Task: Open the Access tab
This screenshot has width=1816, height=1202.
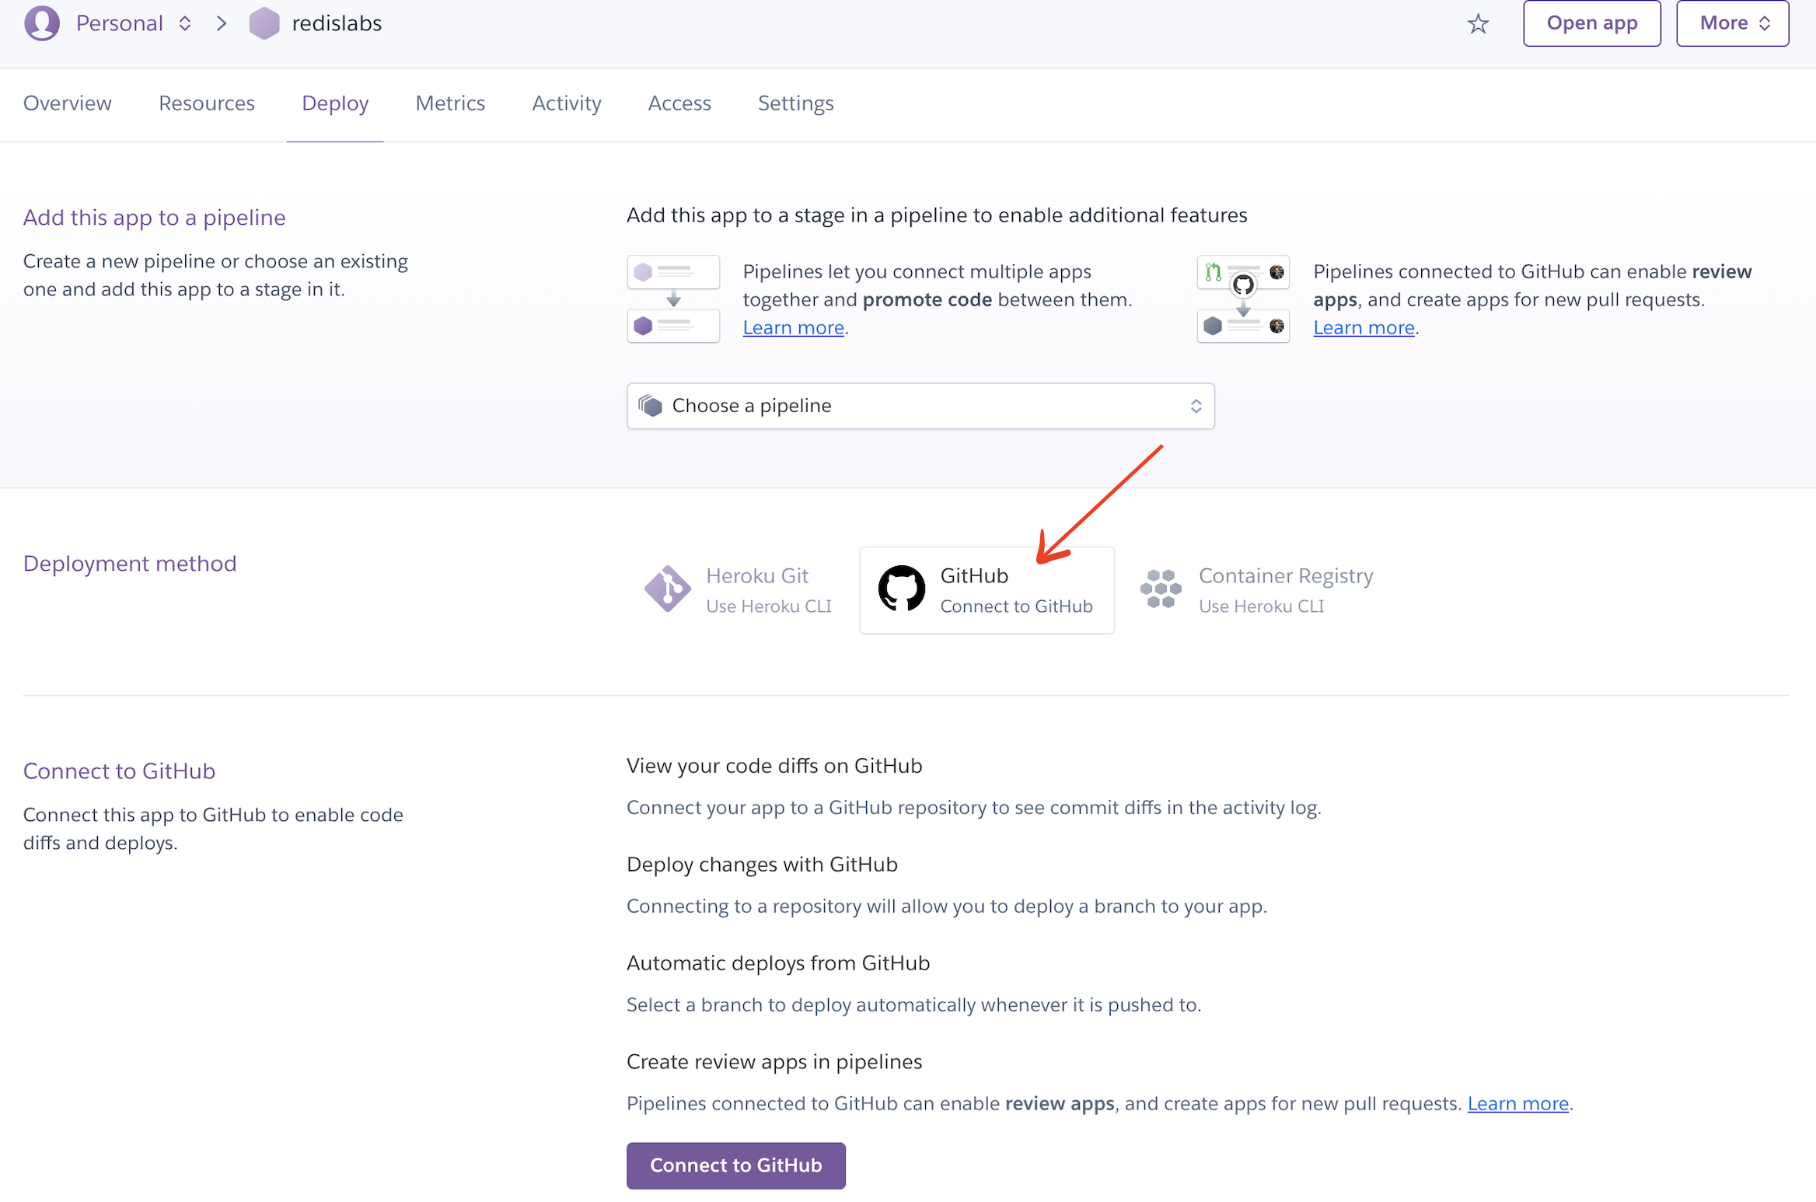Action: tap(679, 103)
